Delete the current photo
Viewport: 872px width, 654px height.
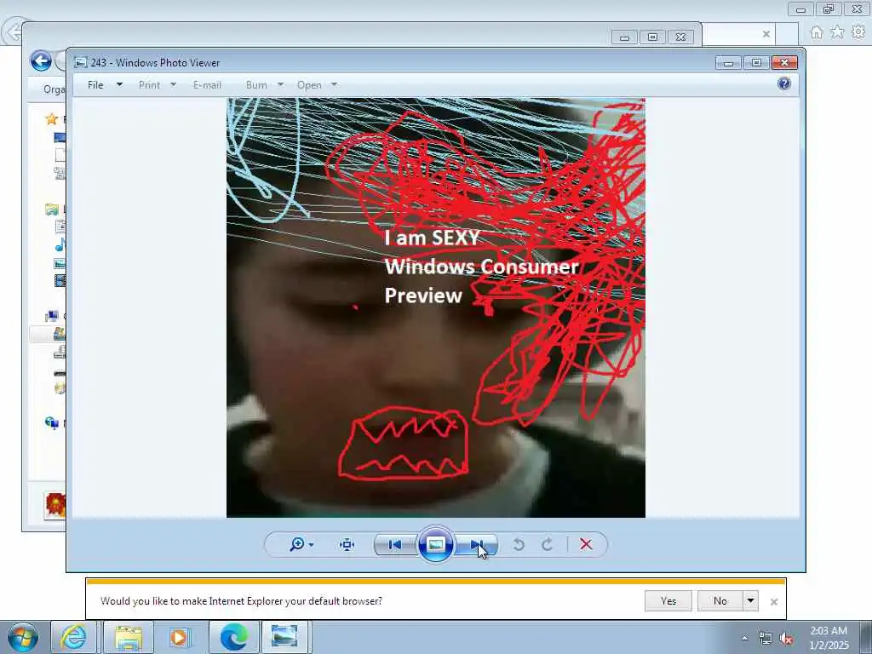coord(586,544)
